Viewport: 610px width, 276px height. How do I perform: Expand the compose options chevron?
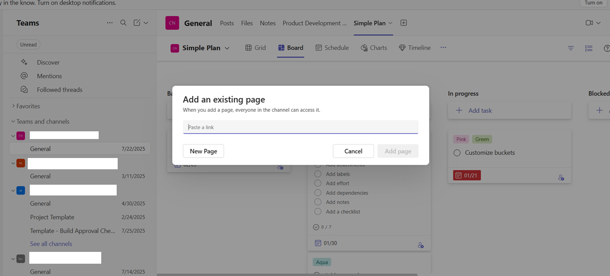[146, 23]
